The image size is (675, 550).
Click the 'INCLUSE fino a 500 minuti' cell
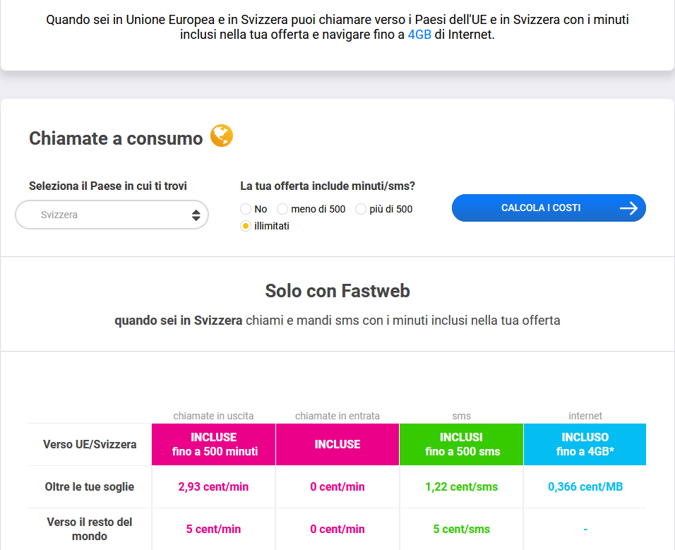pyautogui.click(x=213, y=444)
